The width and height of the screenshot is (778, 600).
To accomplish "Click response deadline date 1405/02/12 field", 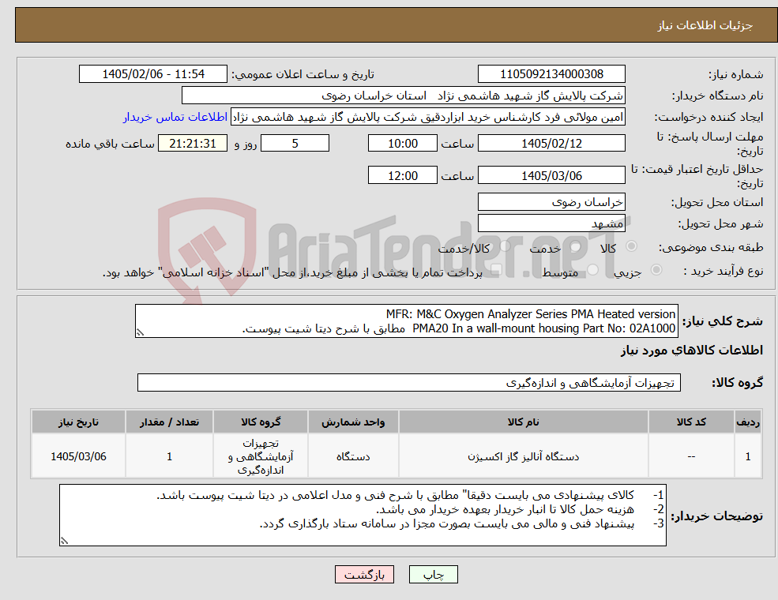I will click(x=551, y=144).
